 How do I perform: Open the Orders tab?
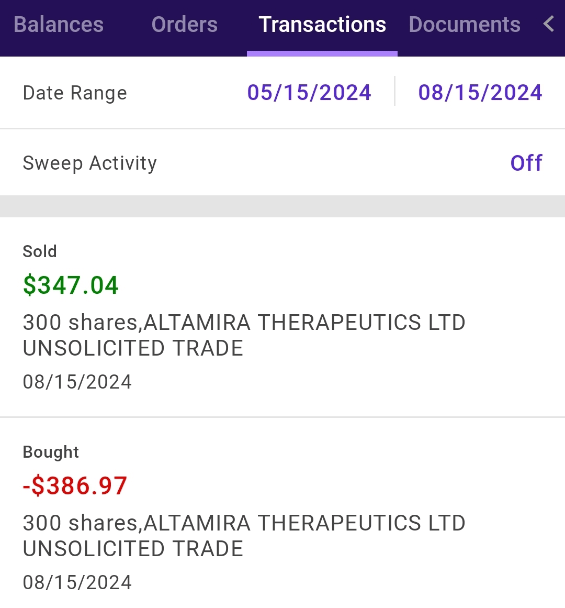pos(184,25)
